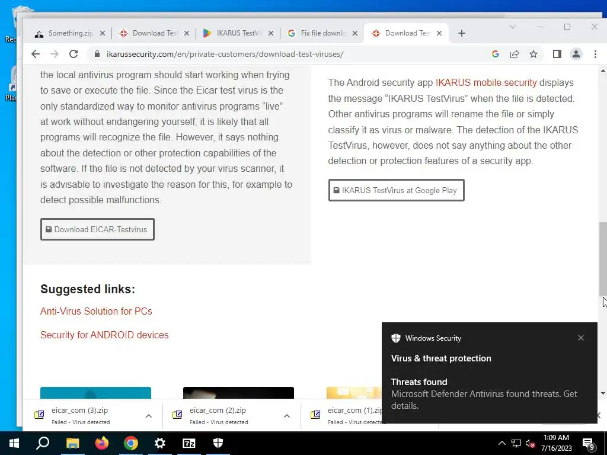Viewport: 607px width, 455px height.
Task: Go forward using the forward arrow
Action: point(55,54)
